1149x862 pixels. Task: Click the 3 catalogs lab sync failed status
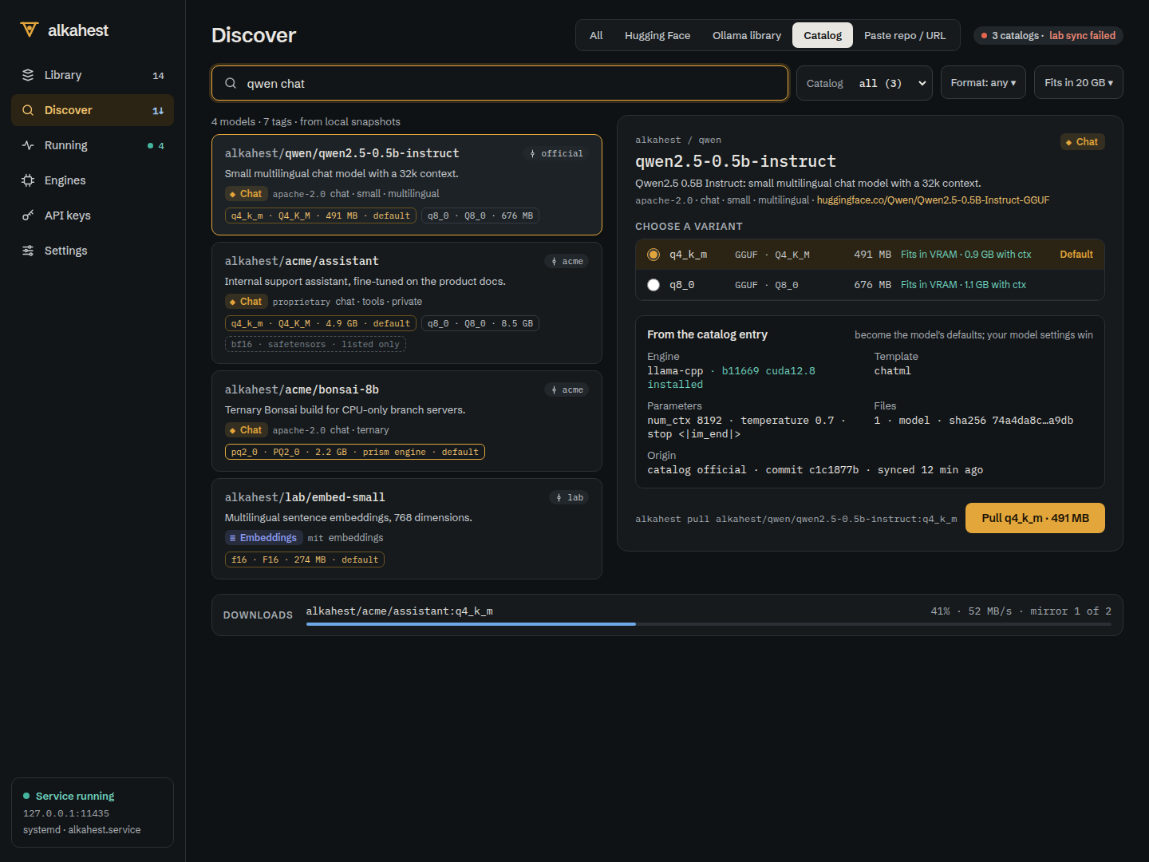point(1048,36)
